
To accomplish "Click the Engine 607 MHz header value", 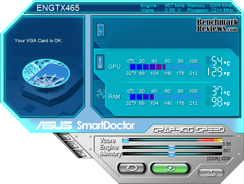I will click(174, 6).
